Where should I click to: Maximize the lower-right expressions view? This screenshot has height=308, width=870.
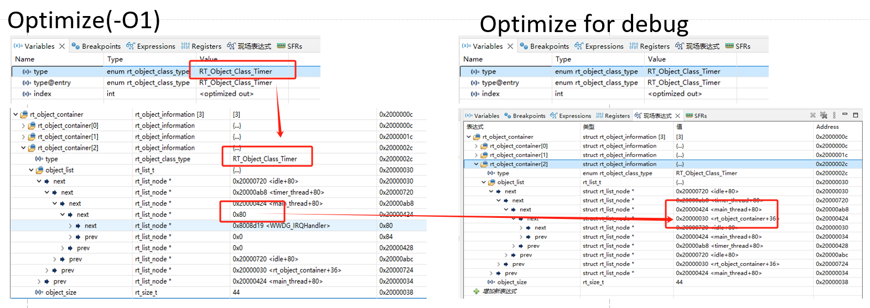point(856,115)
